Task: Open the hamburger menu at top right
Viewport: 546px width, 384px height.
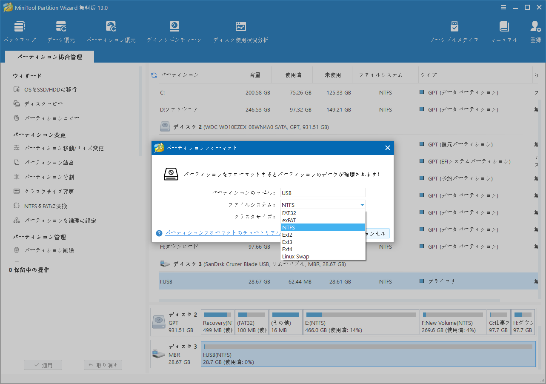Action: [503, 7]
